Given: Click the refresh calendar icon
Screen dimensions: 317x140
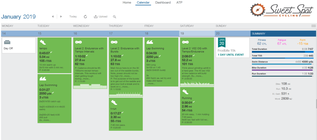Looking at the screenshot, I should coord(85,16).
